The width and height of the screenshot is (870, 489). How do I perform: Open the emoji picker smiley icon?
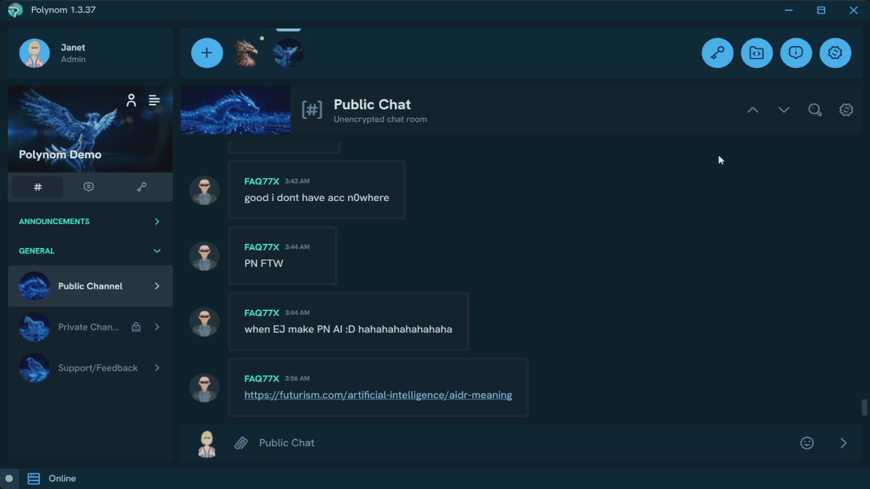pos(807,443)
